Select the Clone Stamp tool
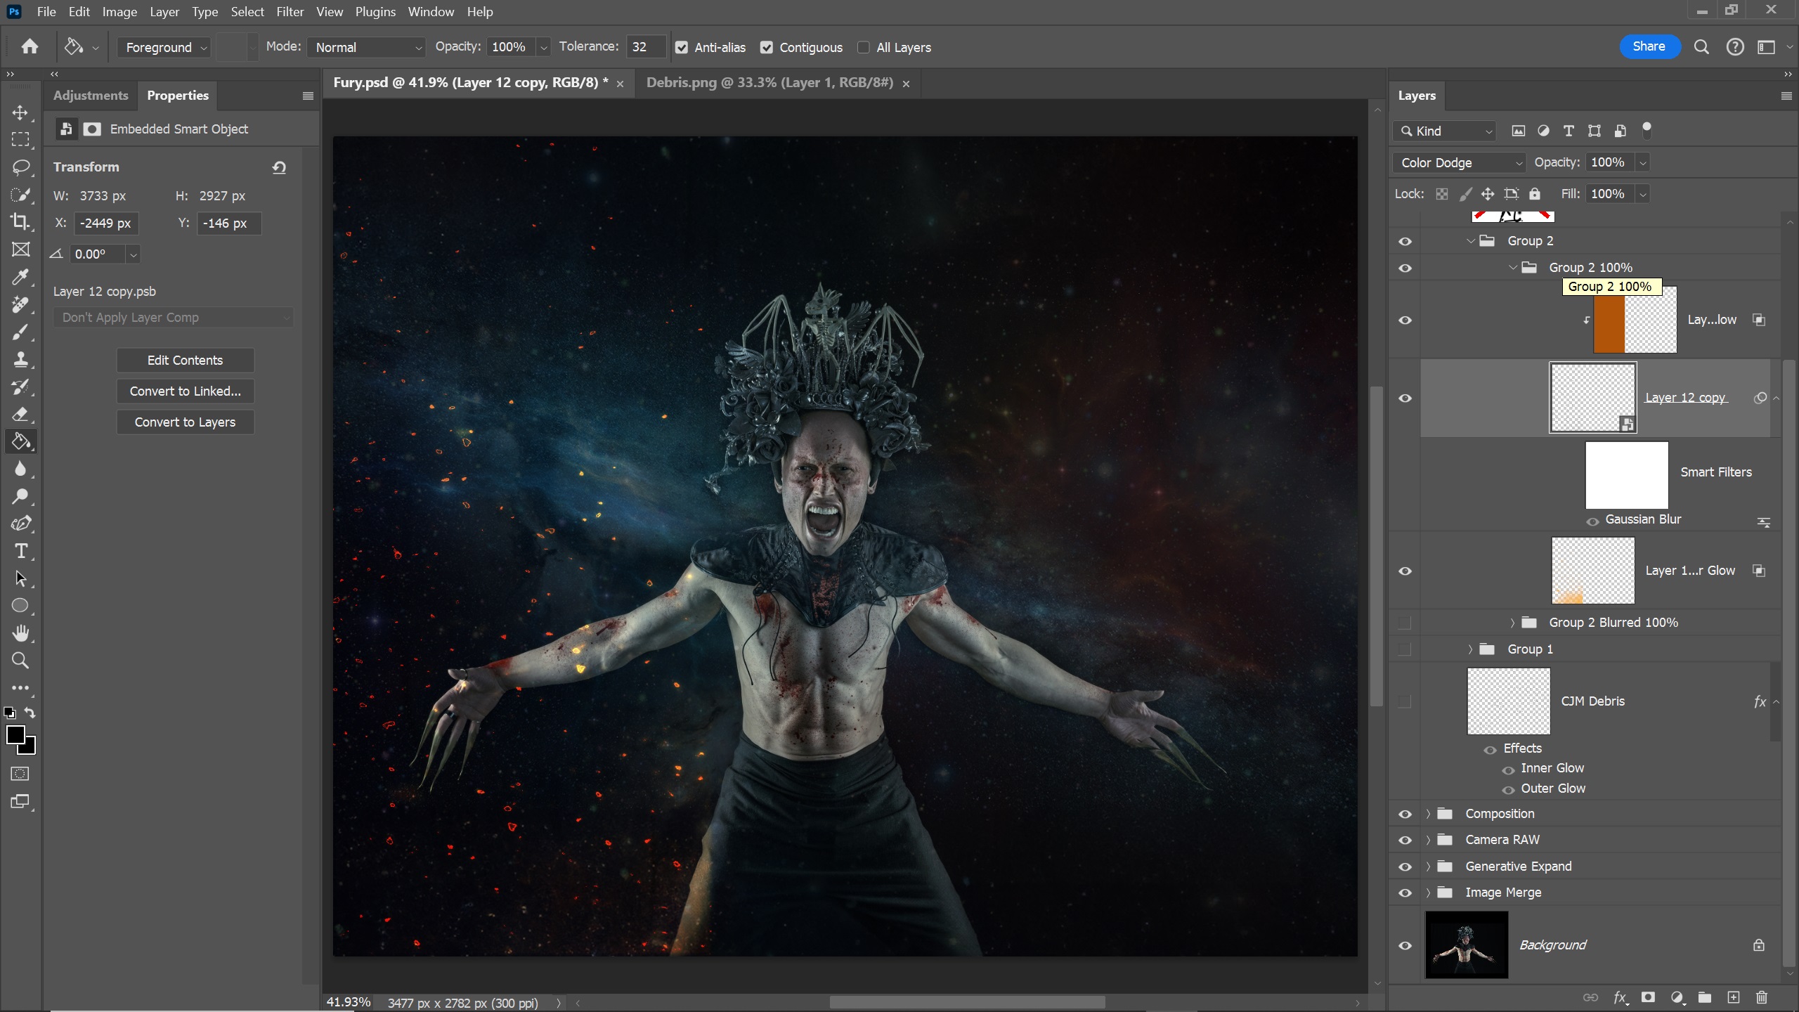Image resolution: width=1799 pixels, height=1012 pixels. click(20, 360)
